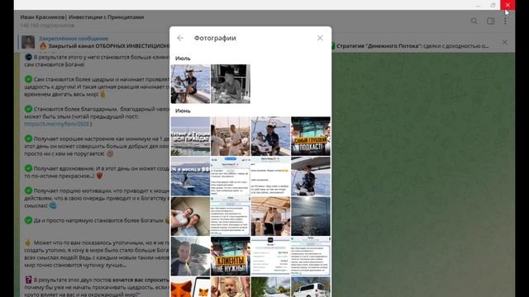529x297 pixels.
Task: Open two people under canopy thumbnail
Action: tap(270, 216)
